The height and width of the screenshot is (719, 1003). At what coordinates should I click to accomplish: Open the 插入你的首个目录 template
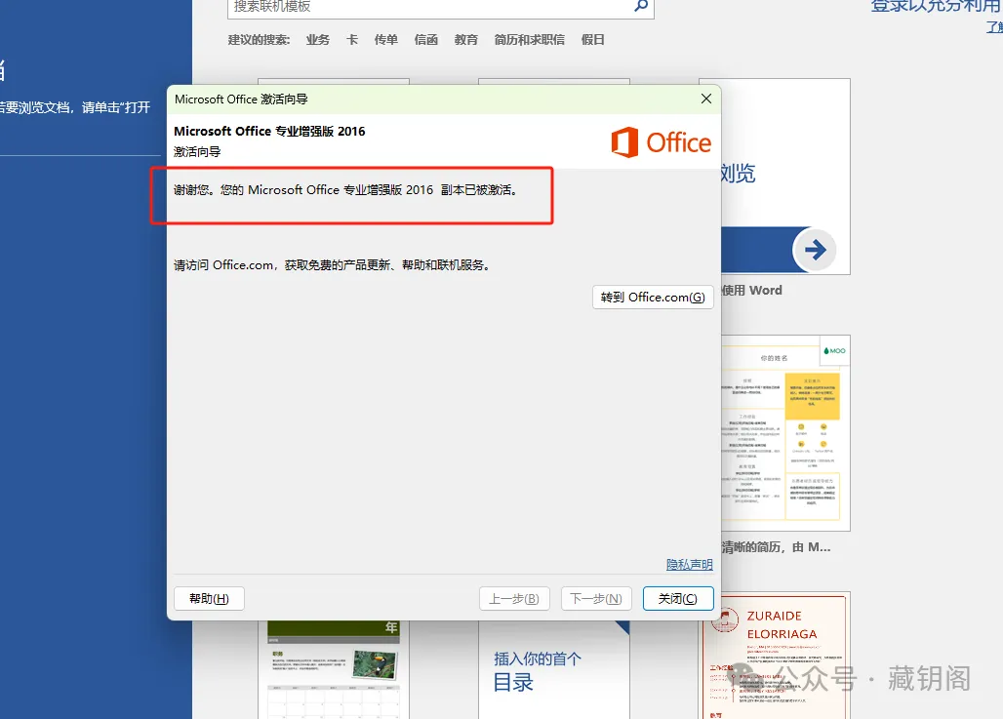[554, 670]
